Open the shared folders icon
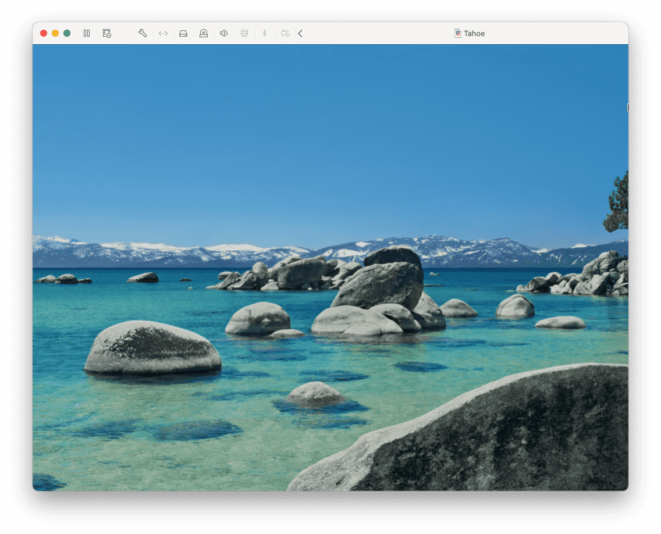 [285, 33]
